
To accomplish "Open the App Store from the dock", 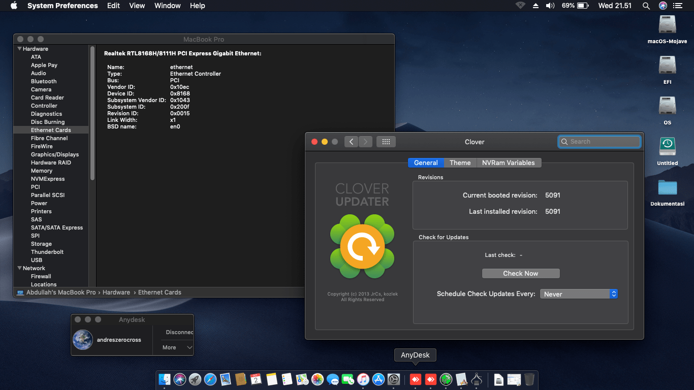I will [x=378, y=379].
